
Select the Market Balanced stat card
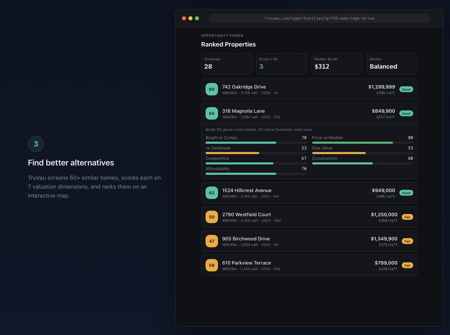[392, 64]
